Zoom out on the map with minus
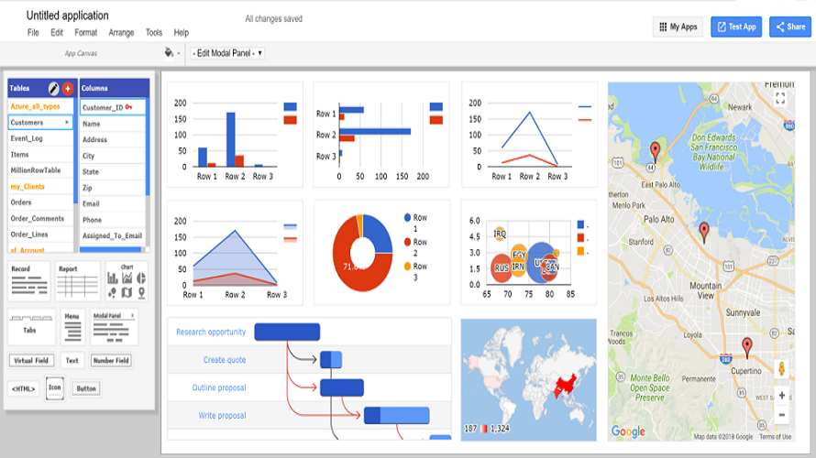This screenshot has width=816, height=458. 781,415
